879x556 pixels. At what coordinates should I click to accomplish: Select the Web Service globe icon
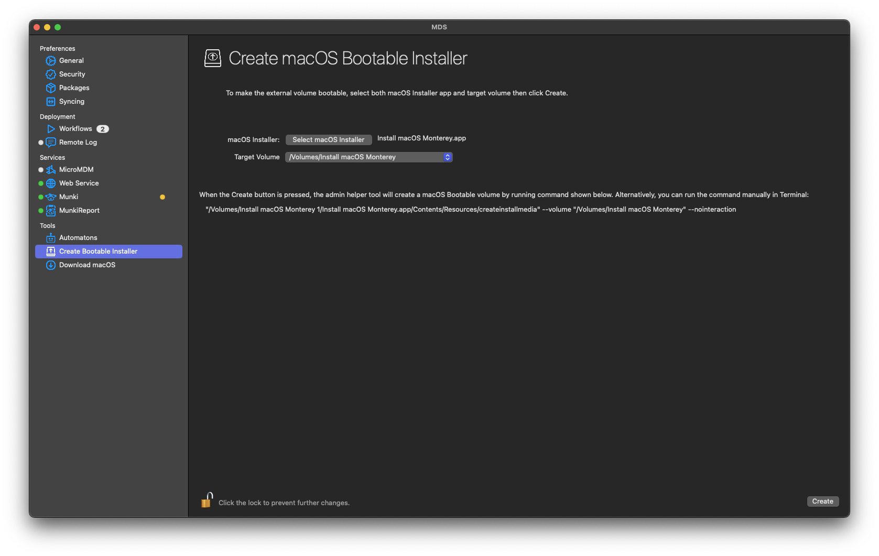click(x=51, y=183)
